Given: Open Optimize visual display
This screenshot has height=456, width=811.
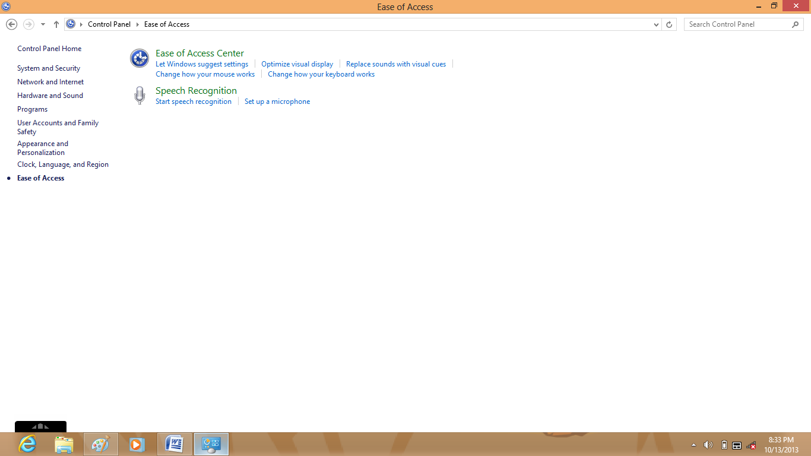Looking at the screenshot, I should pyautogui.click(x=297, y=64).
